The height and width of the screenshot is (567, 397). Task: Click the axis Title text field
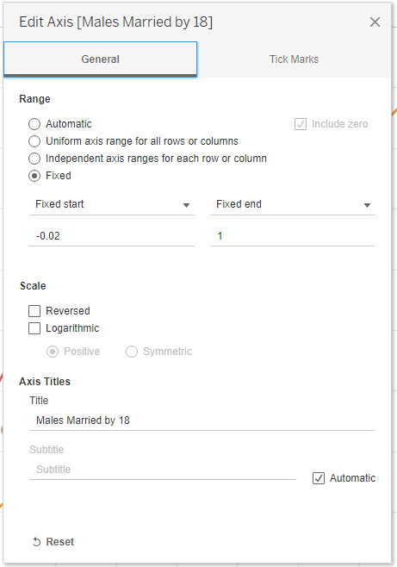[202, 421]
